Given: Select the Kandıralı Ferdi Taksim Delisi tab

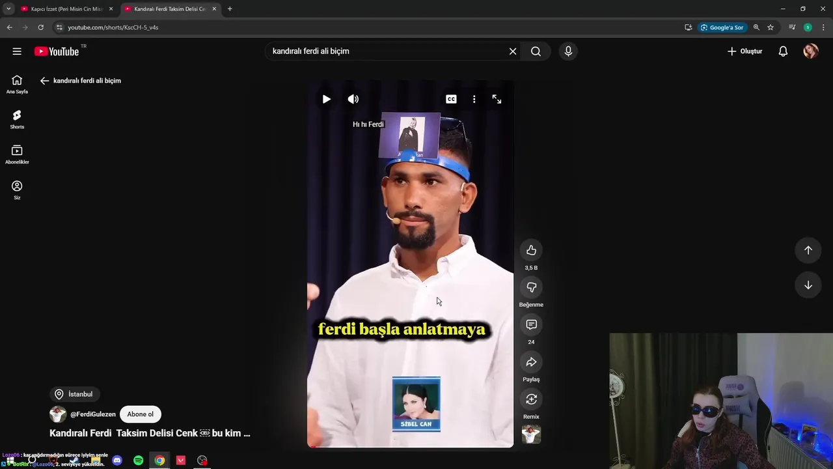Looking at the screenshot, I should pyautogui.click(x=169, y=9).
